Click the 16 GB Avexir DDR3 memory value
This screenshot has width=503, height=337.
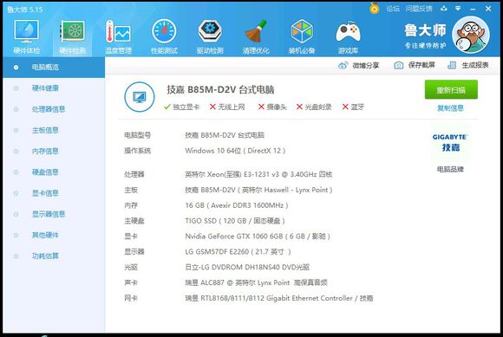(237, 205)
